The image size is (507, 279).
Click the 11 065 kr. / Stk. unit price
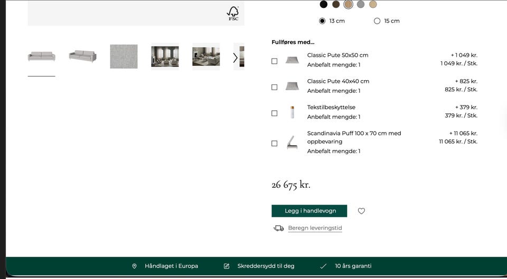(458, 141)
